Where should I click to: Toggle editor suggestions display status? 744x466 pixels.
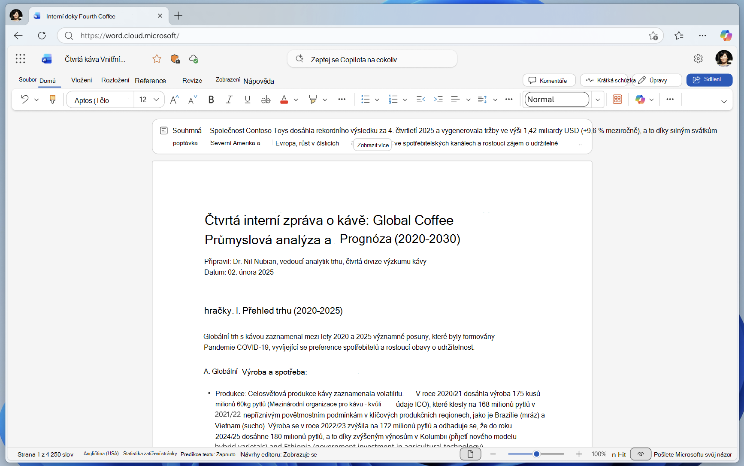[279, 454]
